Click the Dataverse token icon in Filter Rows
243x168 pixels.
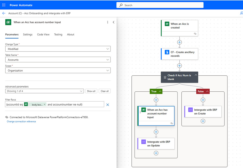click(26, 104)
